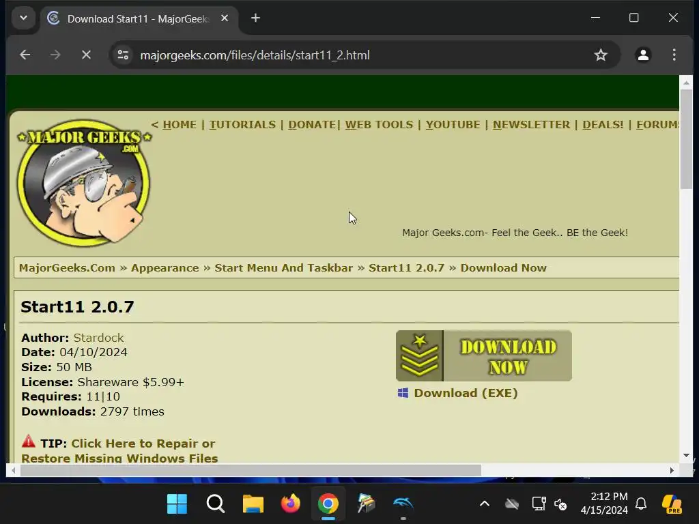The width and height of the screenshot is (699, 524).
Task: Open the paint-brush app in taskbar
Action: [x=366, y=504]
